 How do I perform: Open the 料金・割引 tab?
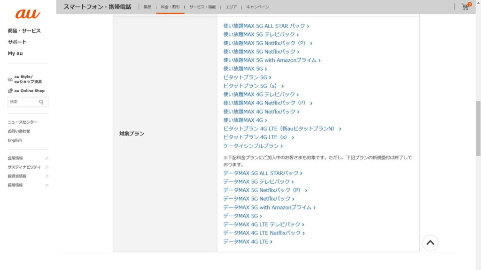coord(170,7)
